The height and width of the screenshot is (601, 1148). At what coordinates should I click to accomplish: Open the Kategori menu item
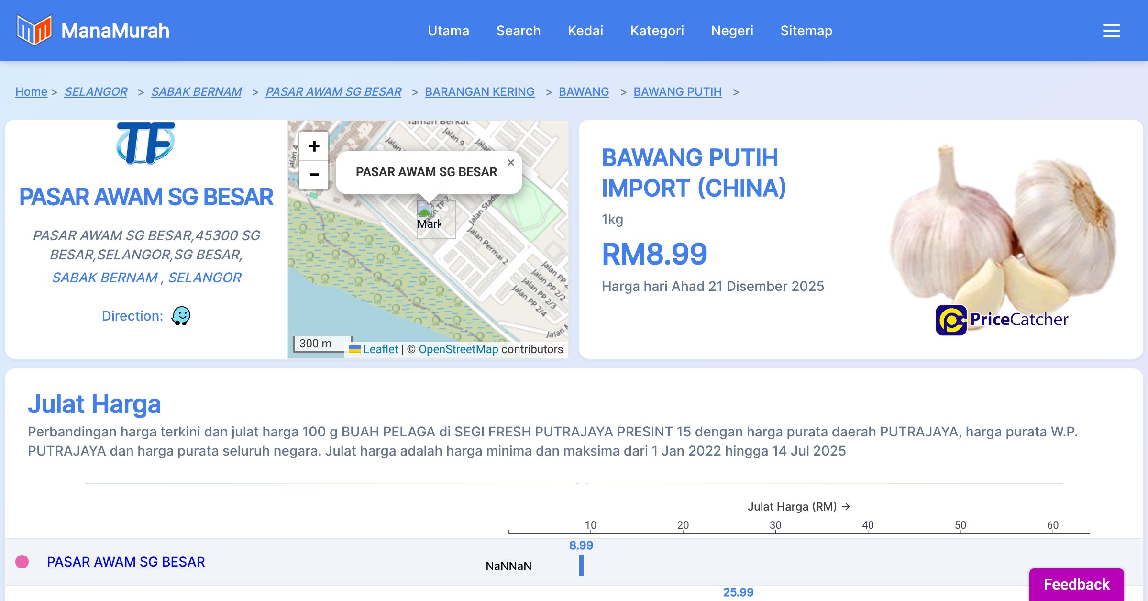(x=657, y=31)
